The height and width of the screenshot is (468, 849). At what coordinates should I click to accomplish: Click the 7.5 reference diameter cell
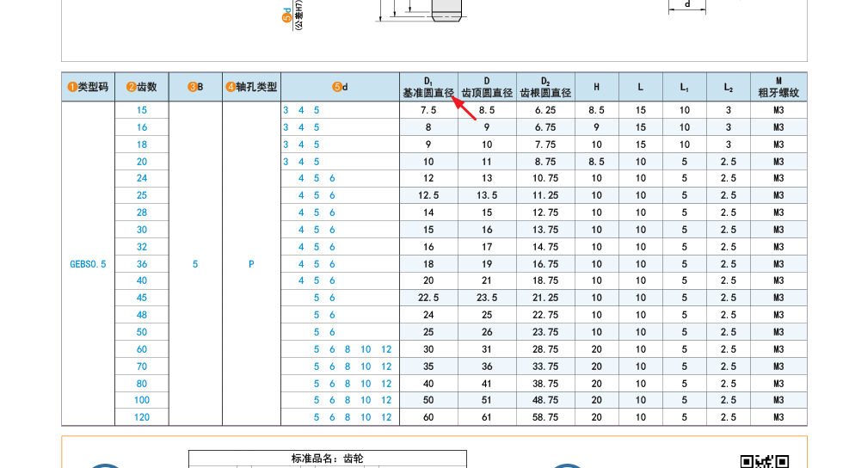pyautogui.click(x=428, y=110)
